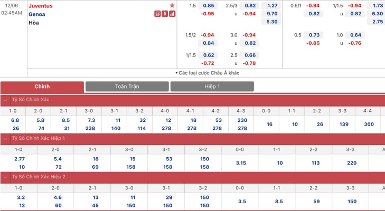
Task: Mark Juventus match as favorite with star
Action: 172,5
